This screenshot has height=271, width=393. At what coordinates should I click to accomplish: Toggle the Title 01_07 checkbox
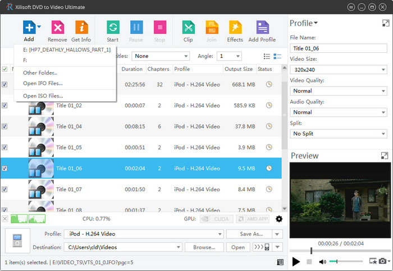point(5,189)
